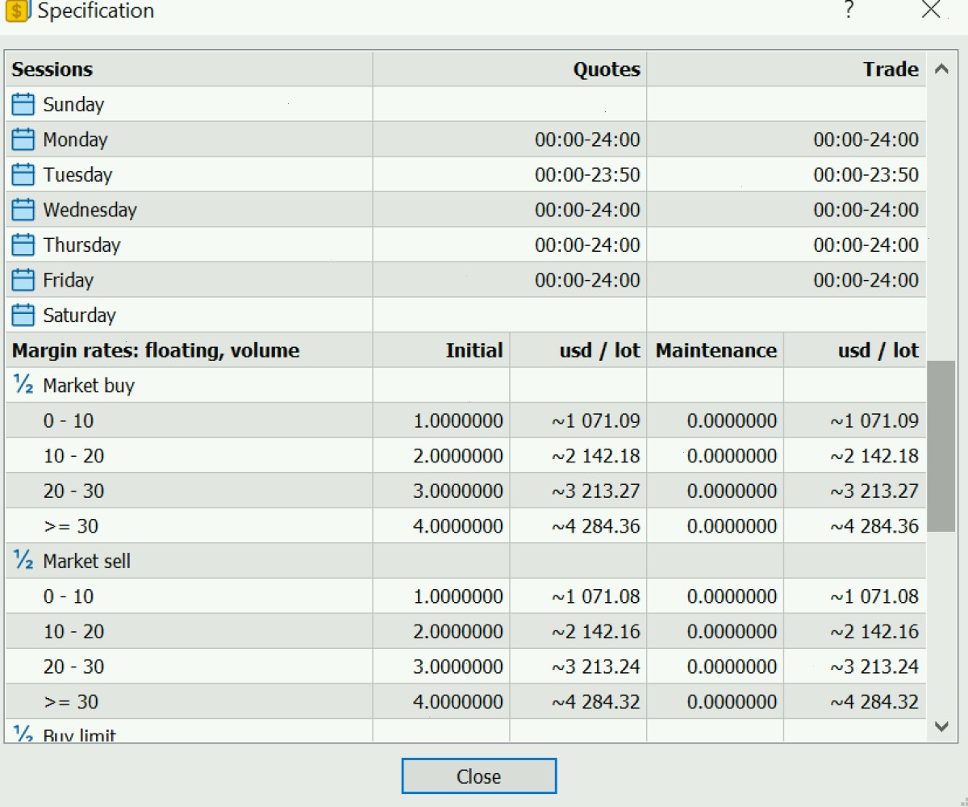
Task: Click the Wednesday row label
Action: click(x=90, y=210)
